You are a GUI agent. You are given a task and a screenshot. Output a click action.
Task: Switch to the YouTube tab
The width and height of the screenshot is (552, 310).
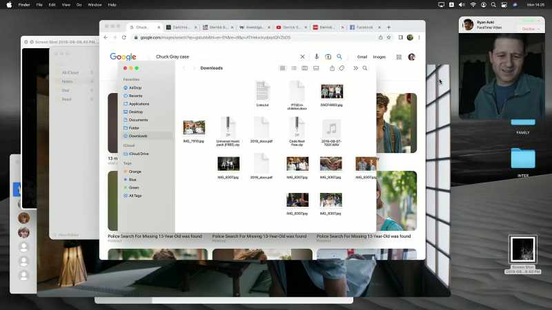(291, 27)
